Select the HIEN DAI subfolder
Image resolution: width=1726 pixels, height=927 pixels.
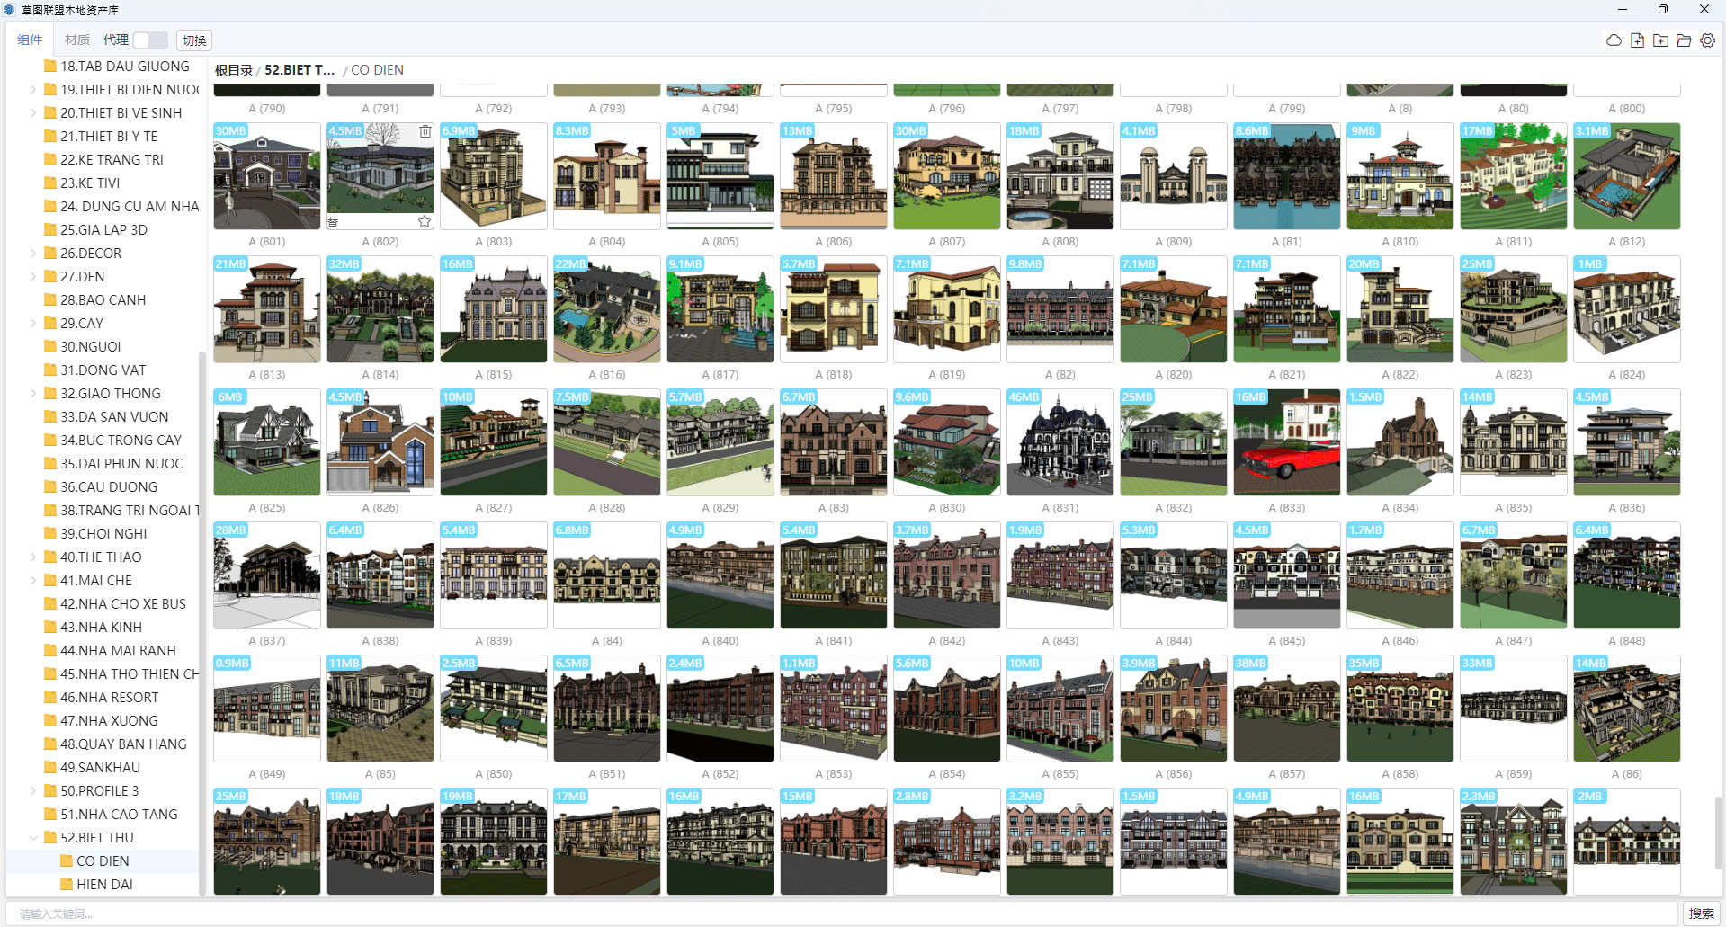104,884
